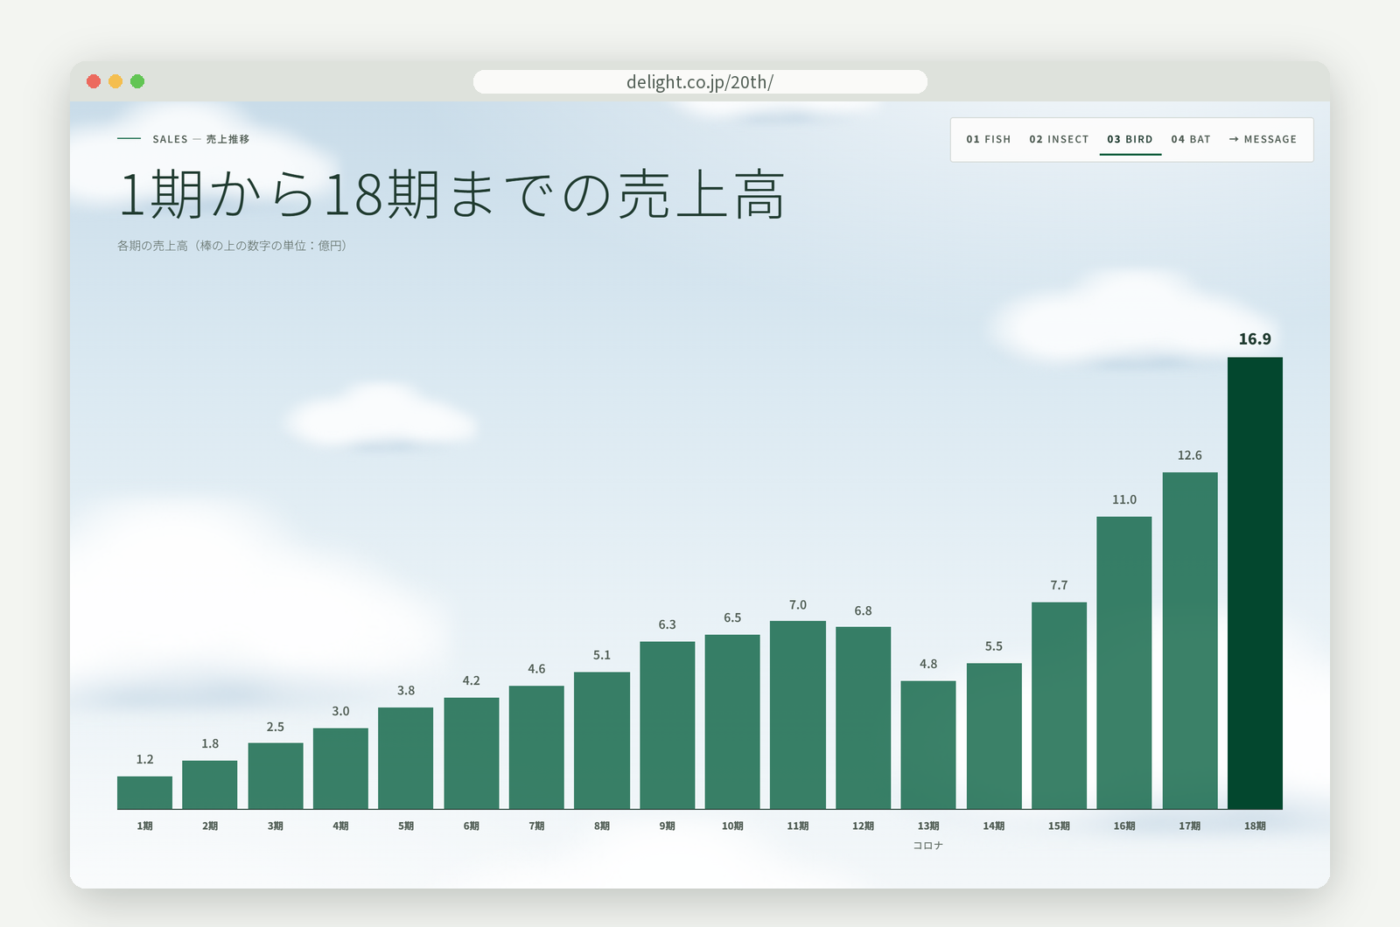Select the 4期 bar labeled 3.0
Viewport: 1400px width, 927px height.
pyautogui.click(x=340, y=769)
